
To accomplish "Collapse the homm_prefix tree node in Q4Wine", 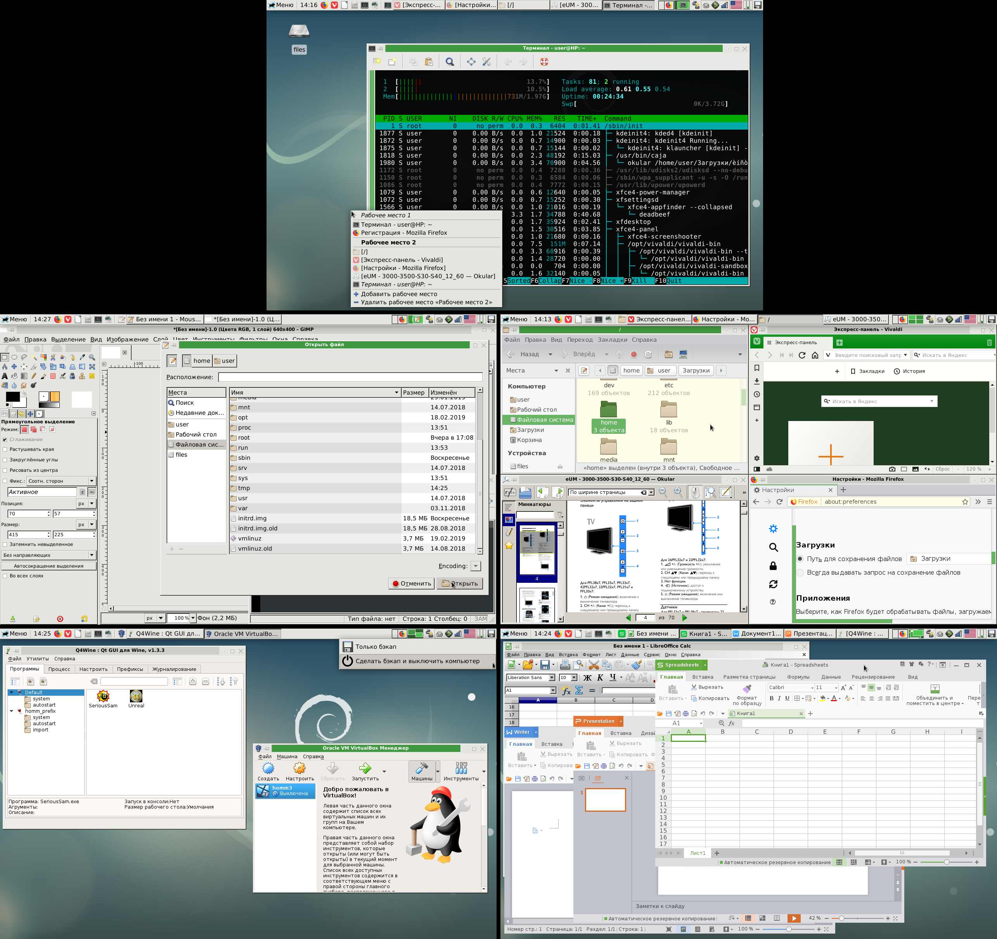I will coord(12,711).
